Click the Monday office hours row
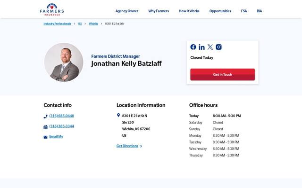 214,136
